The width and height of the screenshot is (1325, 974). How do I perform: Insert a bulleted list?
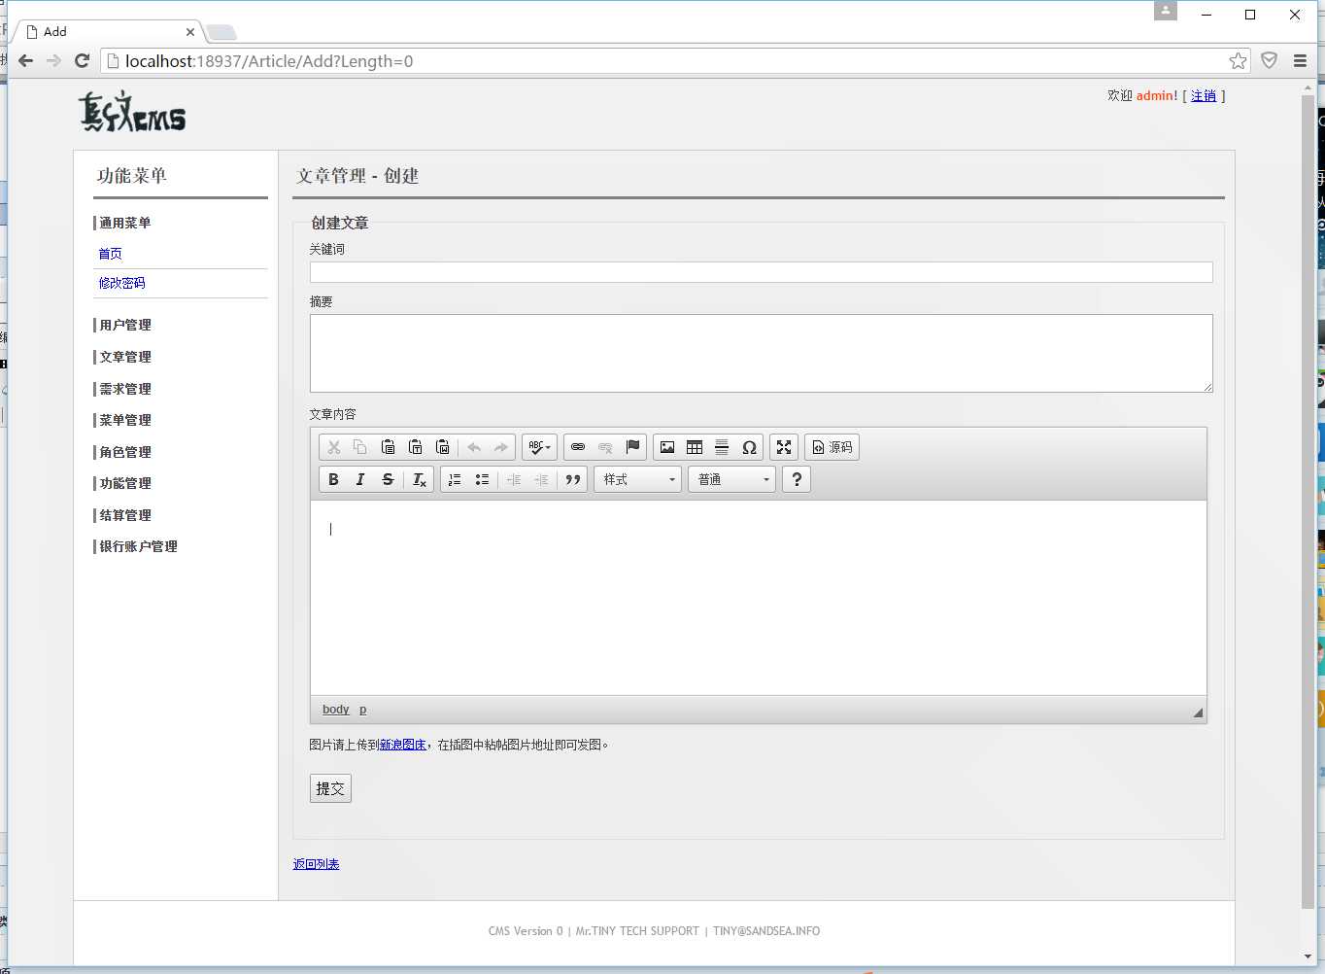click(x=482, y=479)
